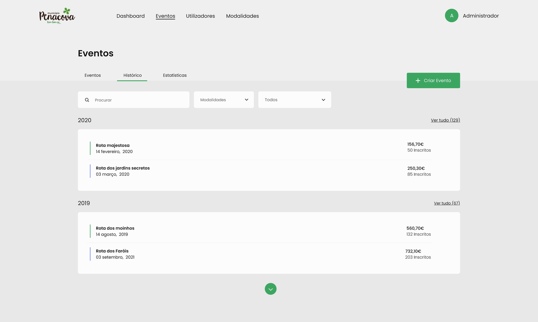
Task: Focus the Procurar search field
Action: (x=140, y=100)
